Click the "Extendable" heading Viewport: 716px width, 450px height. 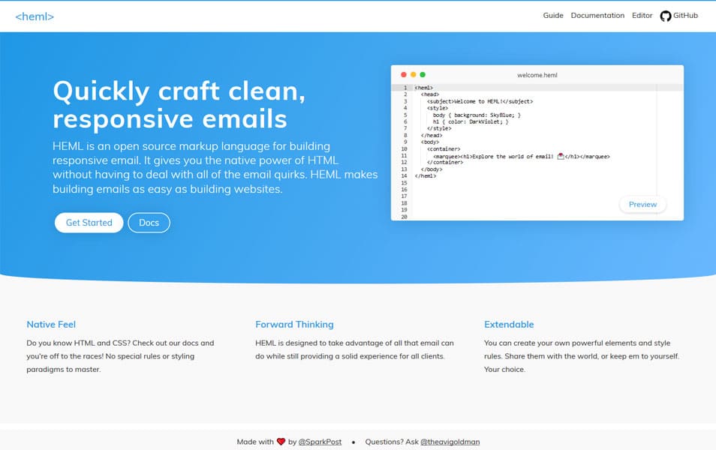pos(509,325)
